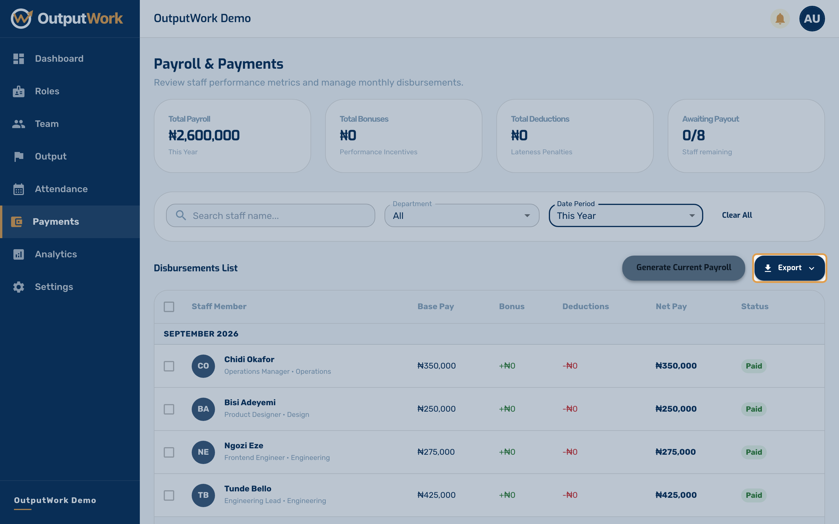Focus the Search staff name field

pyautogui.click(x=270, y=215)
